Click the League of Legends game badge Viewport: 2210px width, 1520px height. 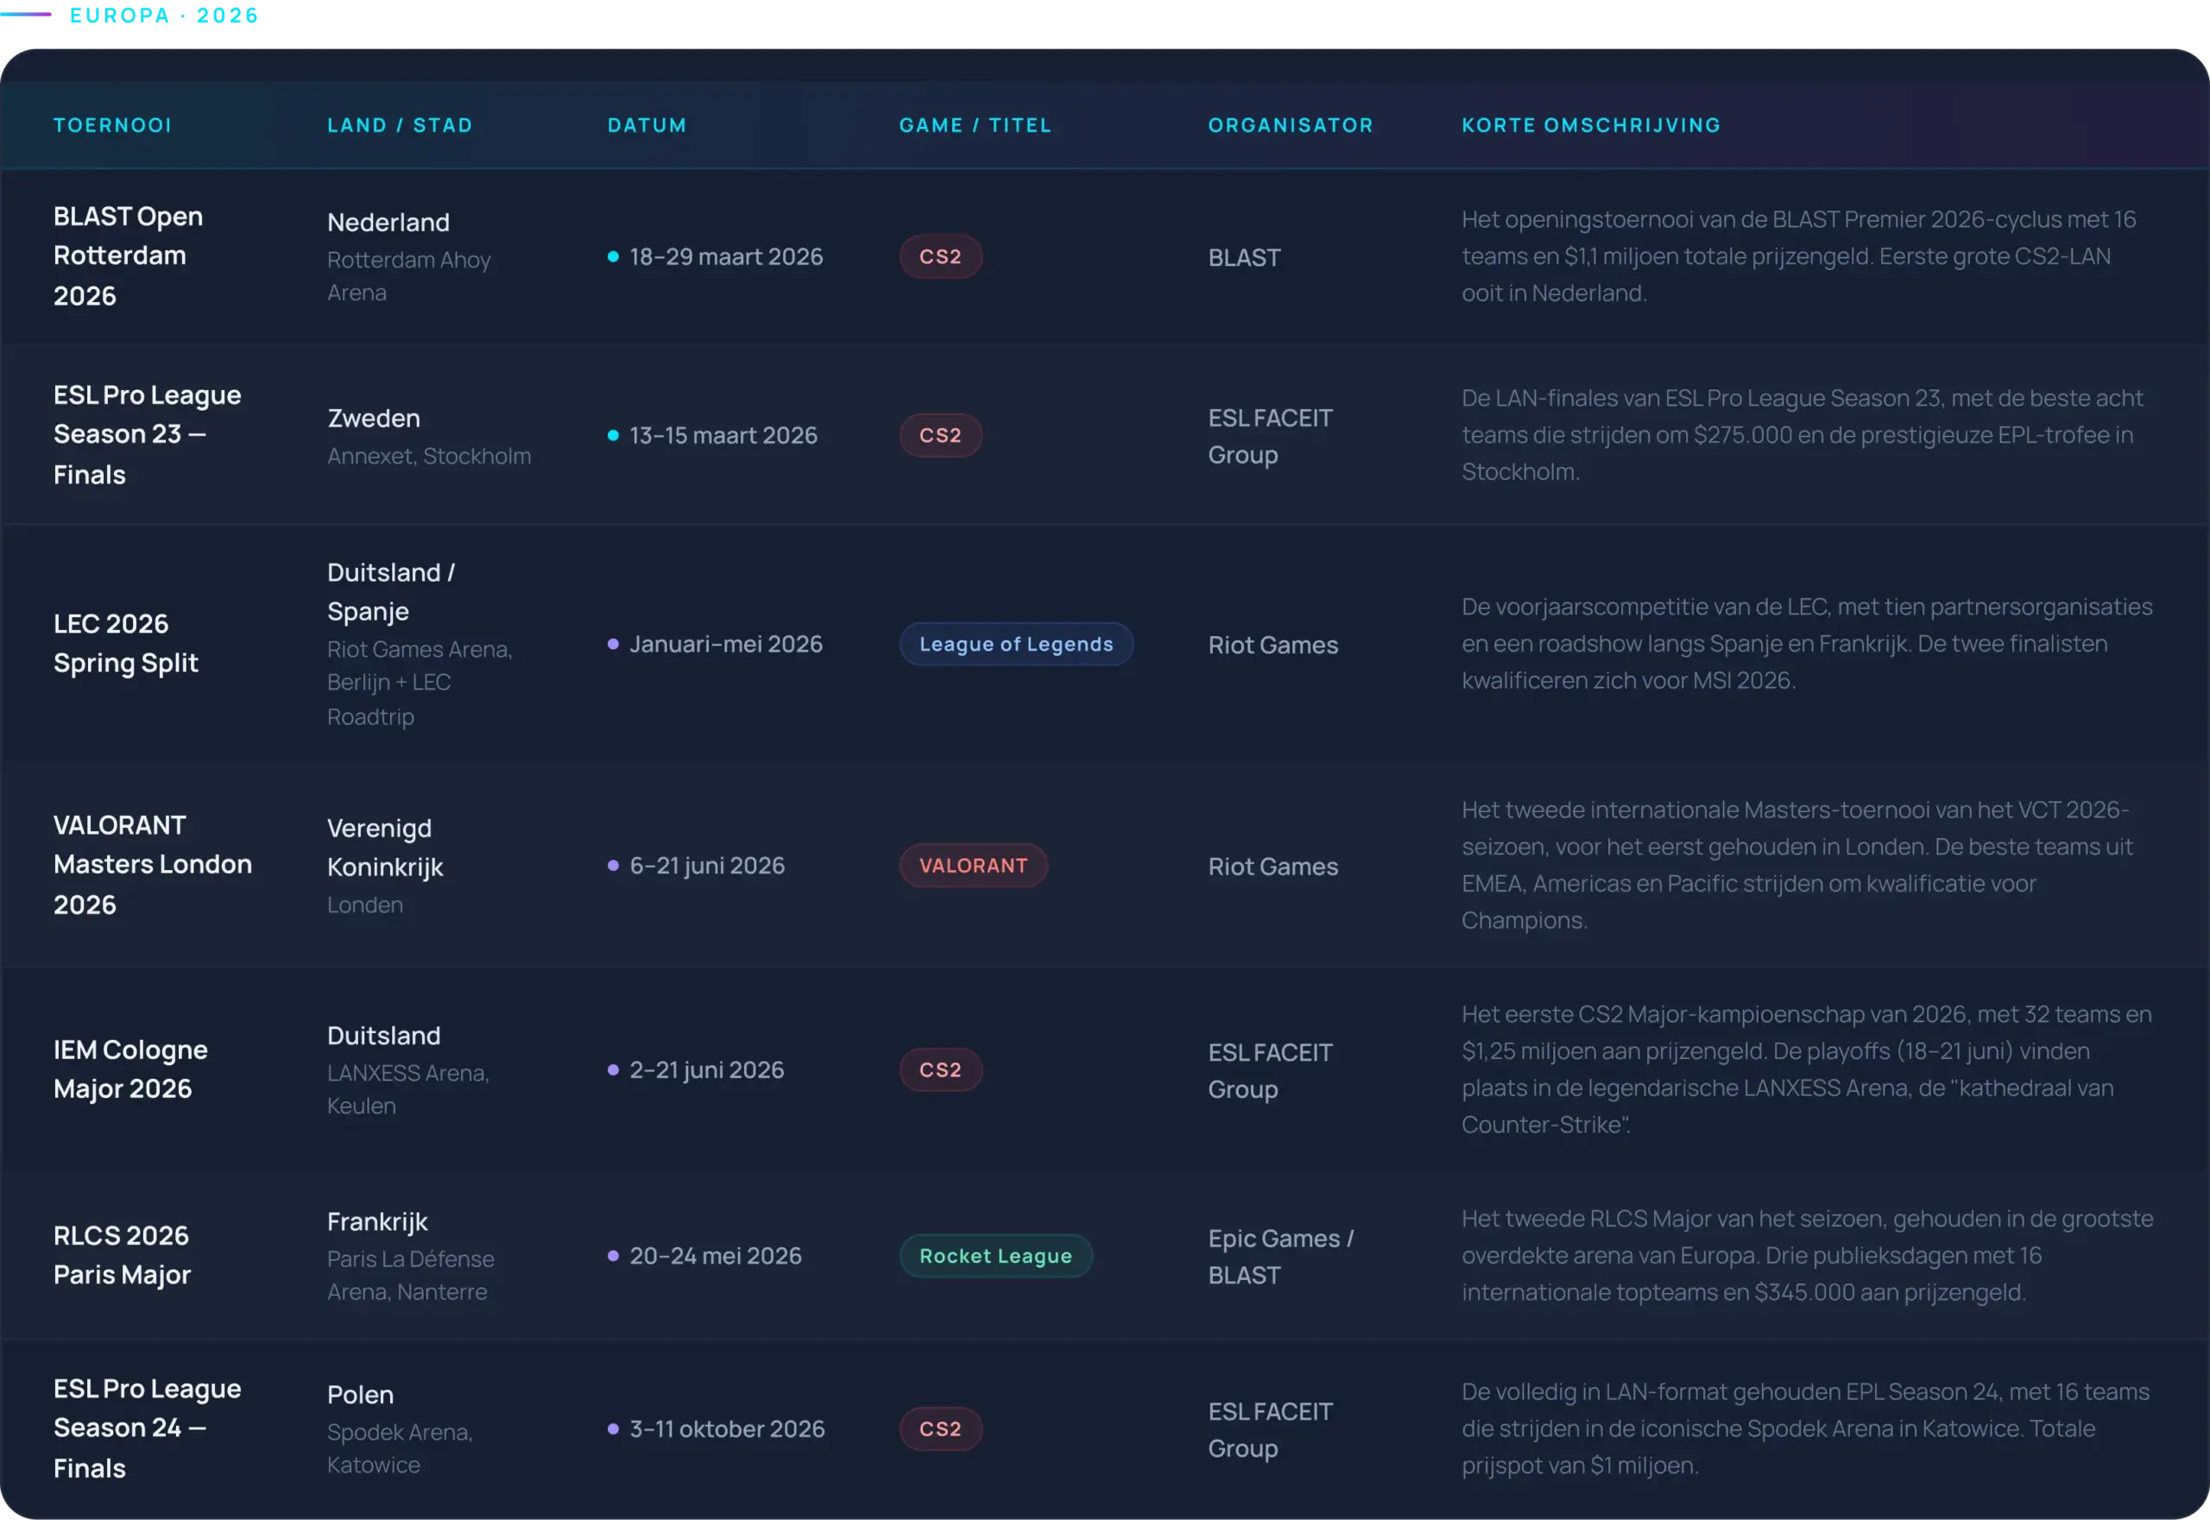point(1015,644)
